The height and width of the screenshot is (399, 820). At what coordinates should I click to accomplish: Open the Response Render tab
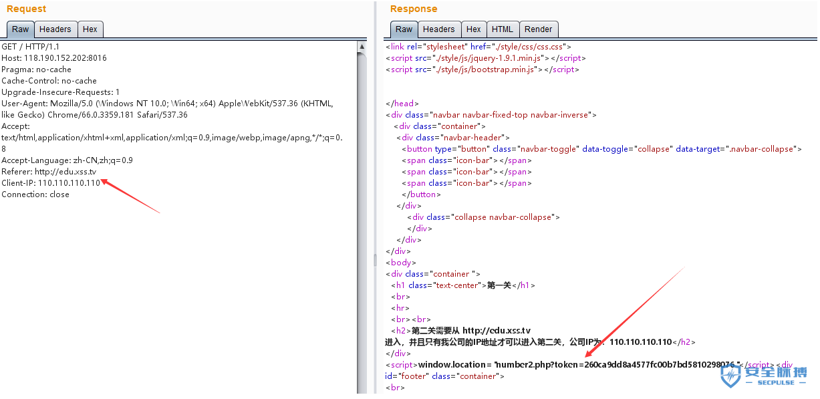point(539,29)
